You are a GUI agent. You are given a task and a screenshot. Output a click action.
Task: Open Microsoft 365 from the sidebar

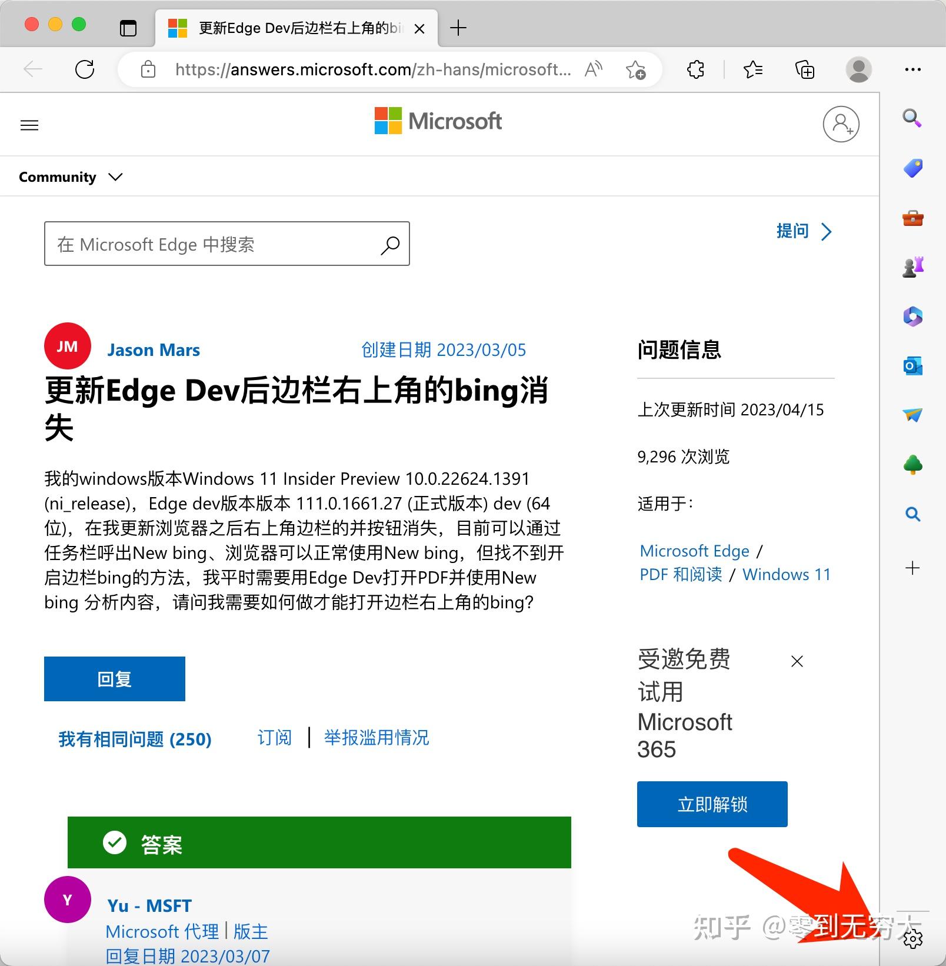(x=912, y=317)
